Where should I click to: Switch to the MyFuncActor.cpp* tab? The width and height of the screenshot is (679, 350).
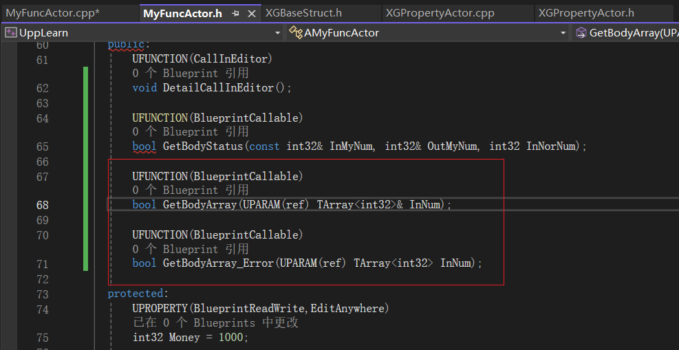pos(53,13)
